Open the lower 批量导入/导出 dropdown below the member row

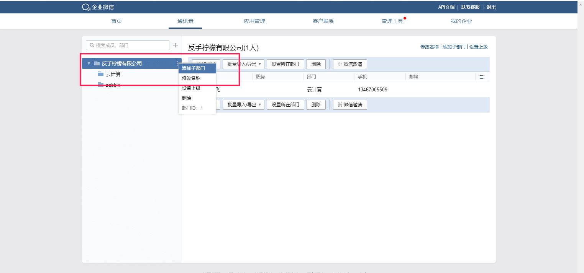pos(243,104)
